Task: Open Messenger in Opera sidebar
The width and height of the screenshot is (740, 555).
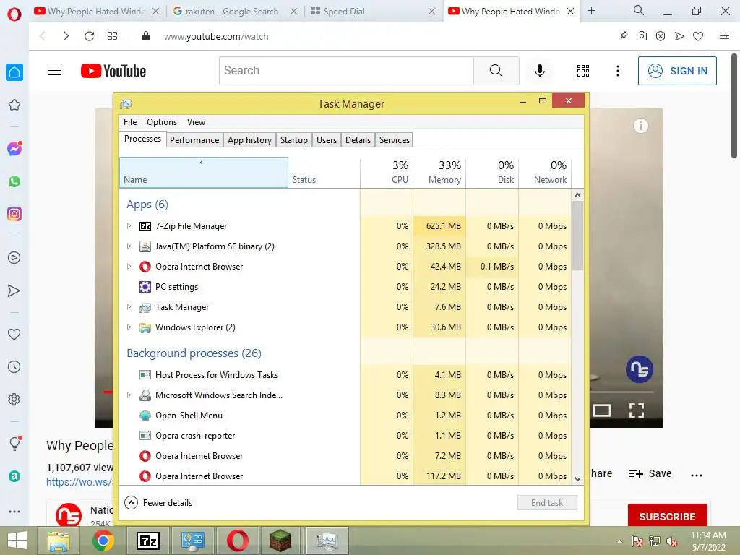Action: click(x=14, y=149)
